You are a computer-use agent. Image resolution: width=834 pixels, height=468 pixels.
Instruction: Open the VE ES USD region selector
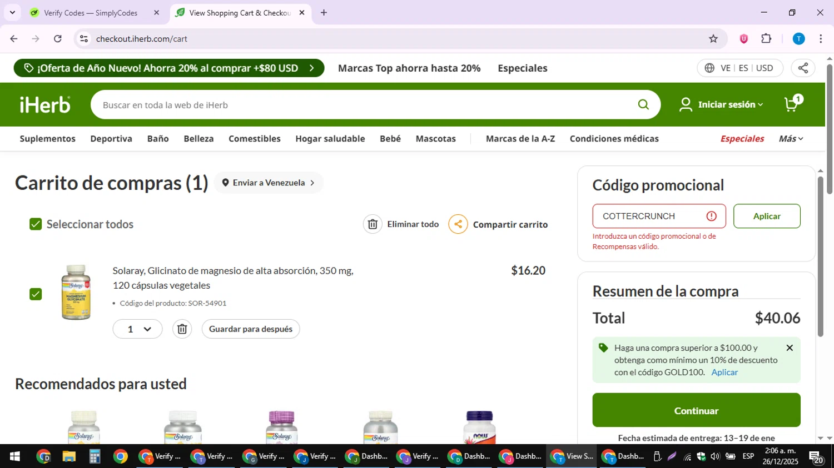pyautogui.click(x=739, y=68)
